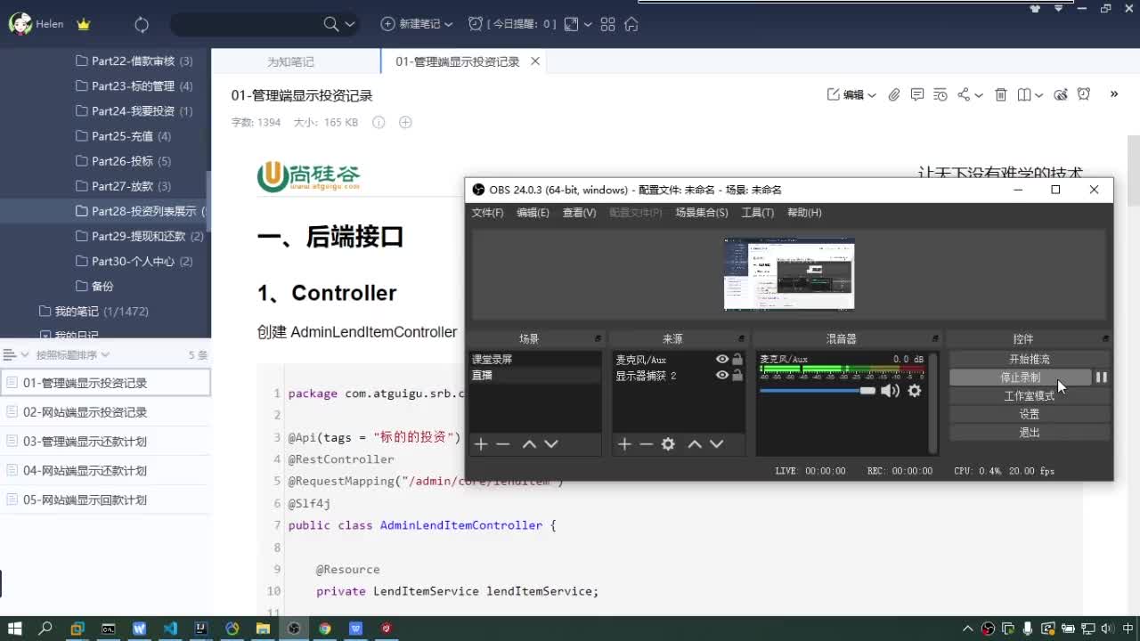Click the note info circle icon
Screen dimensions: 1140x641
(379, 122)
